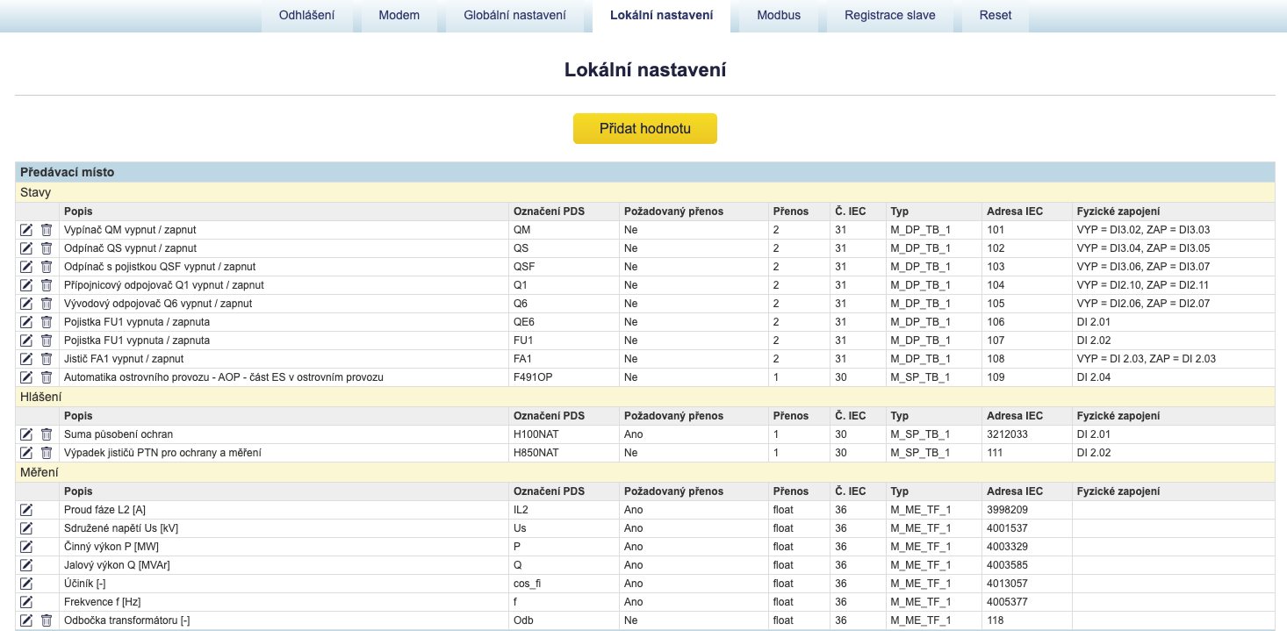1287x631 pixels.
Task: Open the Registrace slave tab
Action: click(890, 16)
